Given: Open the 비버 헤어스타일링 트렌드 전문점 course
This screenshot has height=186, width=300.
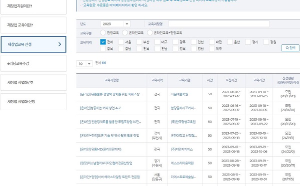Looking at the screenshot, I should pyautogui.click(x=110, y=177).
